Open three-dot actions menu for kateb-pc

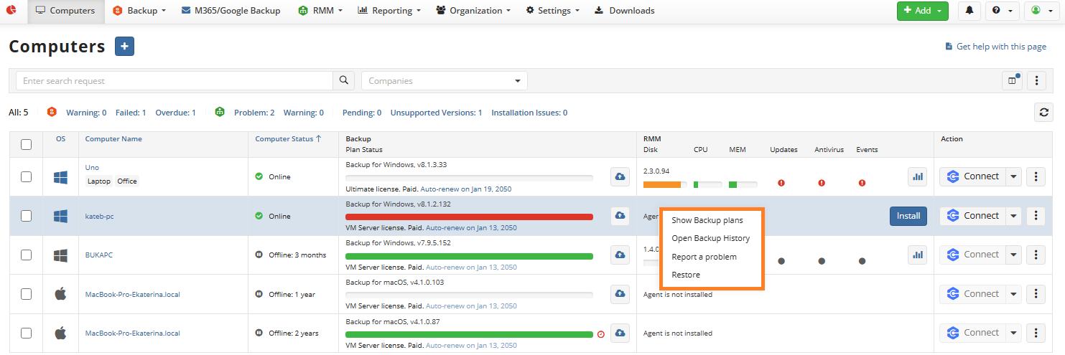pyautogui.click(x=1035, y=216)
